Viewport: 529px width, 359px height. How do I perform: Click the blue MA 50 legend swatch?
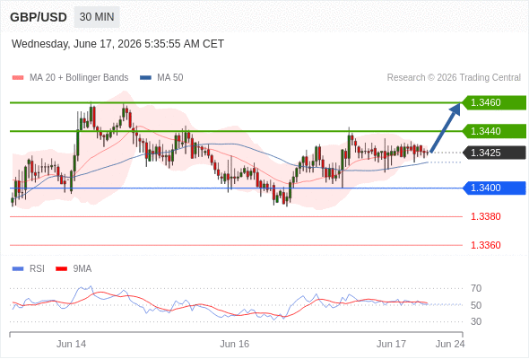pos(145,78)
